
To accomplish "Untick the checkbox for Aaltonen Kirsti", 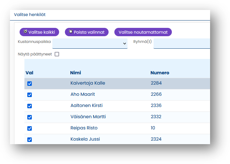I will coord(30,106).
